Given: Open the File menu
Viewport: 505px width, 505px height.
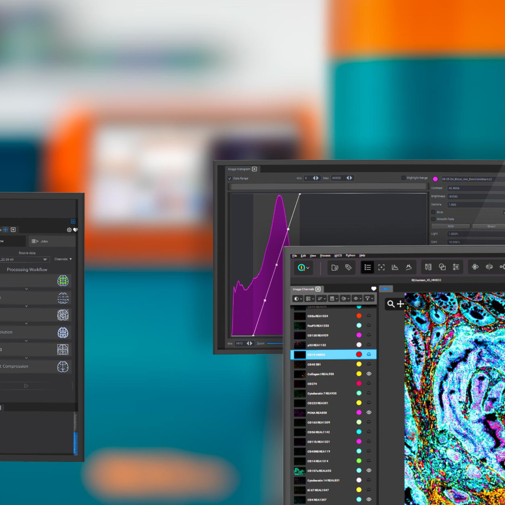Looking at the screenshot, I should coord(294,256).
